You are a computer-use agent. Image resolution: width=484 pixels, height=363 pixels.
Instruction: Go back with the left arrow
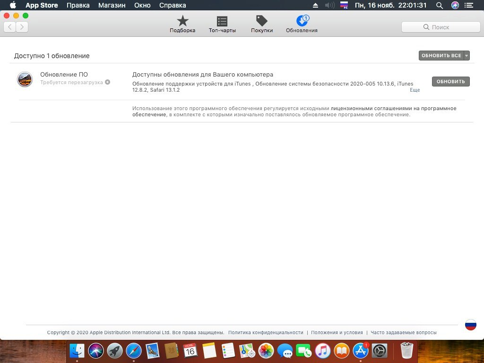(10, 27)
